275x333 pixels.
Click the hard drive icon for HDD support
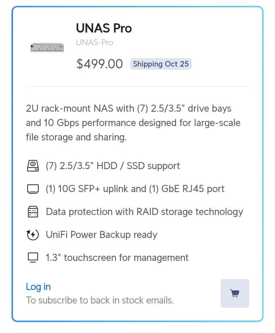click(x=33, y=166)
